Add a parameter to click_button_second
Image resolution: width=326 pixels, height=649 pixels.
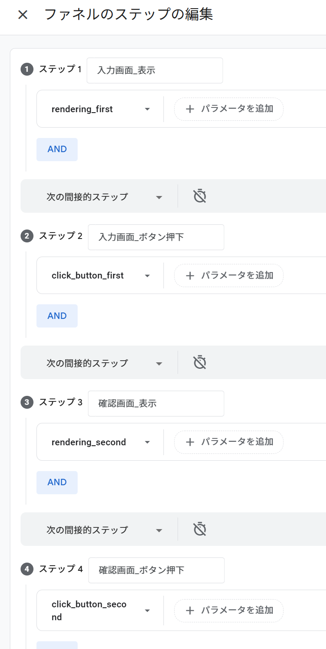pyautogui.click(x=229, y=610)
